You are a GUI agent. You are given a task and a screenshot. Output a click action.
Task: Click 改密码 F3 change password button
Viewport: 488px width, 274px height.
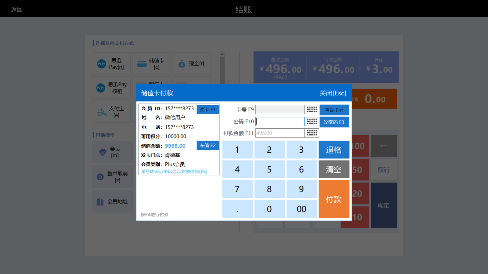click(334, 122)
